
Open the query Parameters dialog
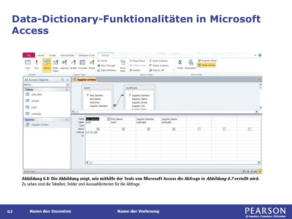(190, 62)
